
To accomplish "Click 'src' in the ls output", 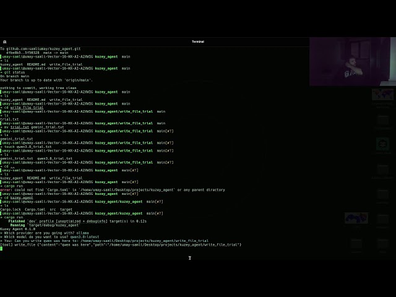I will coord(53,209).
